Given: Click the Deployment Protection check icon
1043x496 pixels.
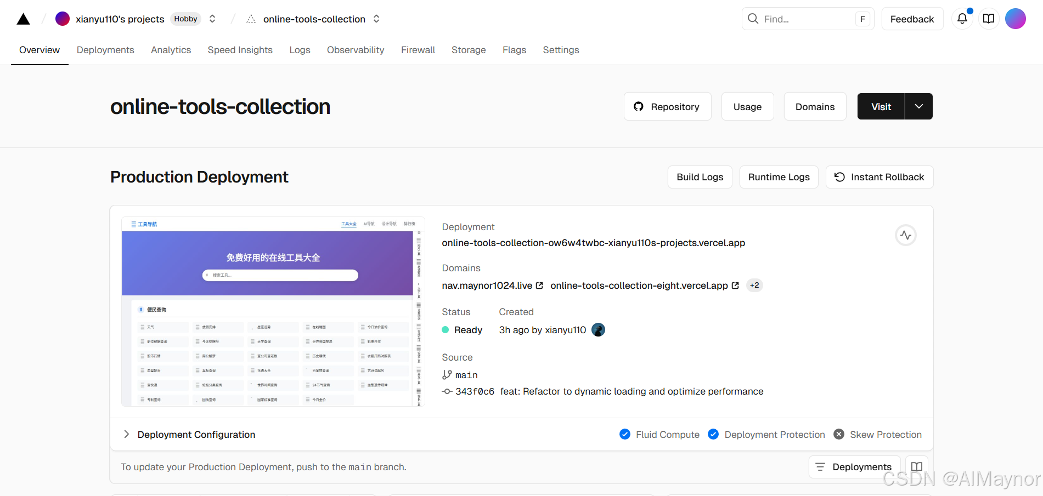Looking at the screenshot, I should pos(713,434).
